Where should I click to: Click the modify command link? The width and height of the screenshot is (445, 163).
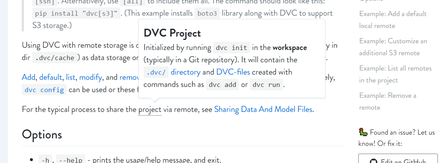90,78
